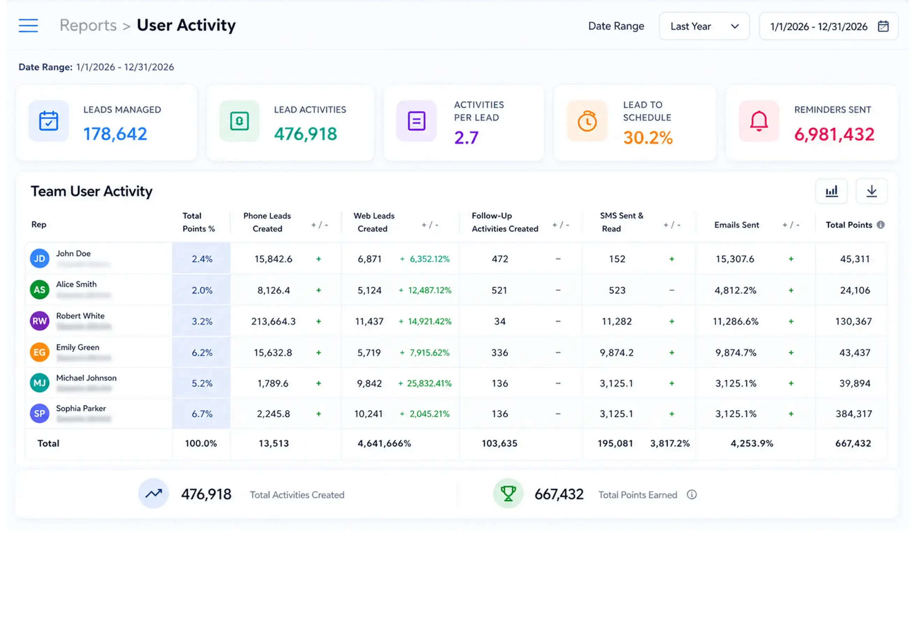Click the Total Activities Created label

[297, 495]
